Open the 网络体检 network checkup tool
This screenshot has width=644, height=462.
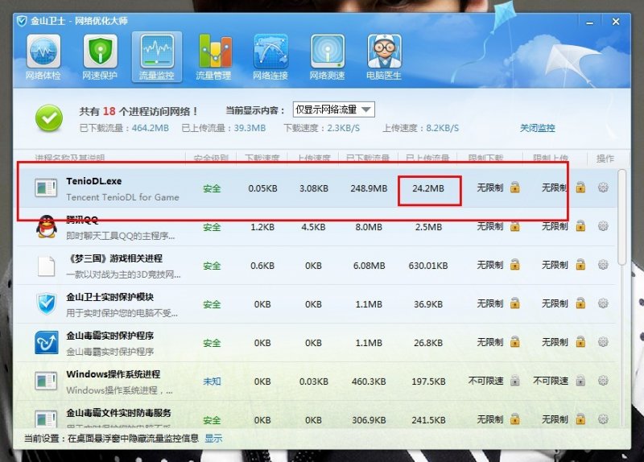click(x=43, y=57)
